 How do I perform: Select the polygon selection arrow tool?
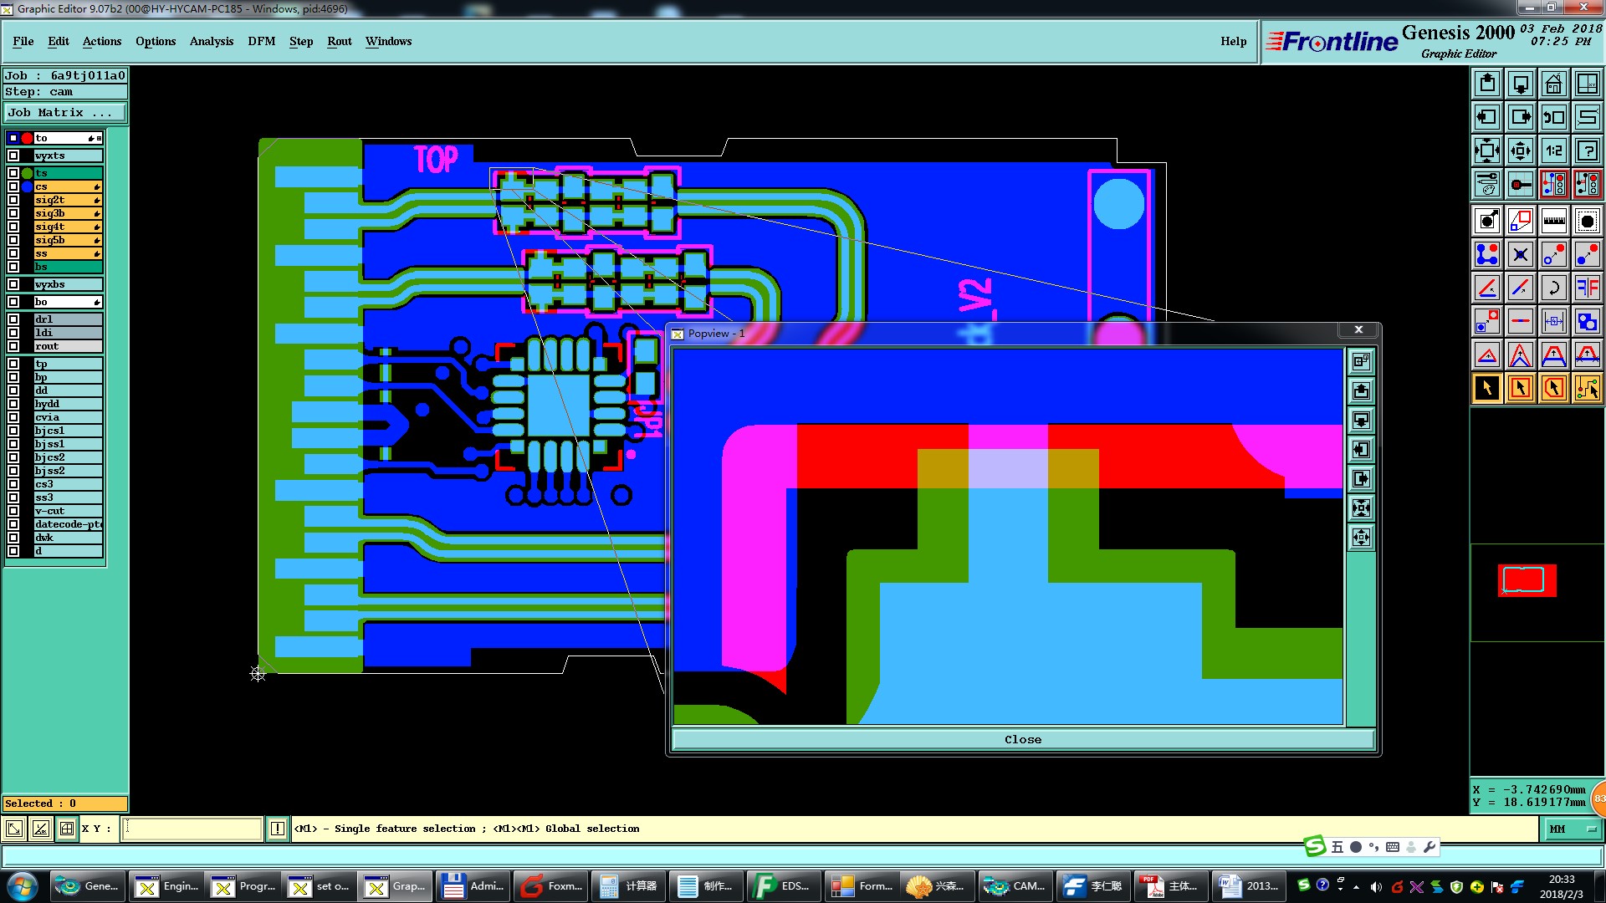tap(1553, 388)
